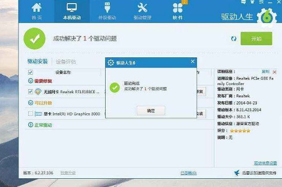Select the 本机驱动 tab
282x187 pixels.
coord(72,11)
